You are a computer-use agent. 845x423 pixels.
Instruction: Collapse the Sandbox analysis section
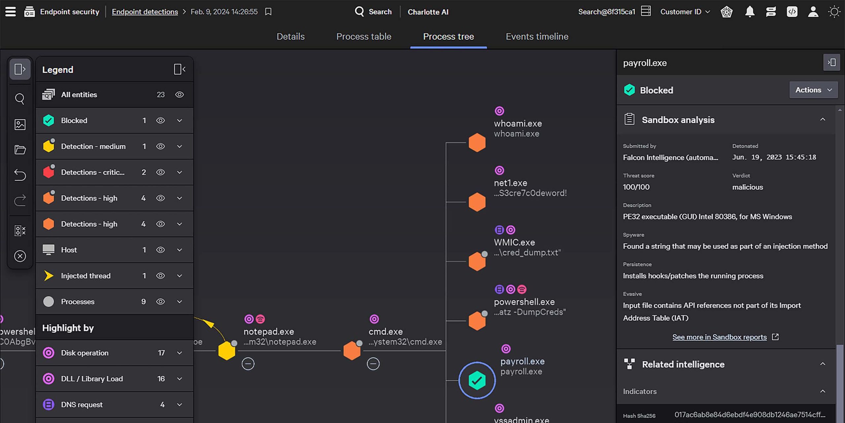[x=823, y=119]
